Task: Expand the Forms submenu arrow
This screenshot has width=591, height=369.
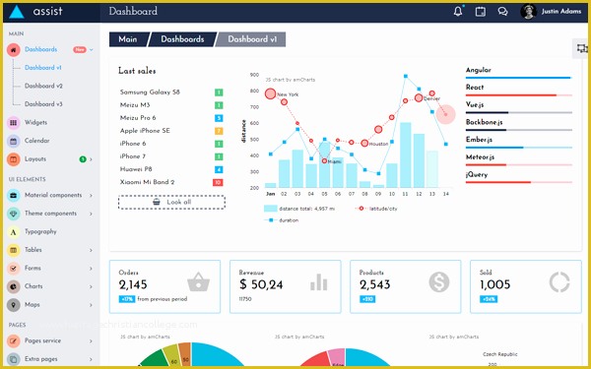Action: (91, 269)
